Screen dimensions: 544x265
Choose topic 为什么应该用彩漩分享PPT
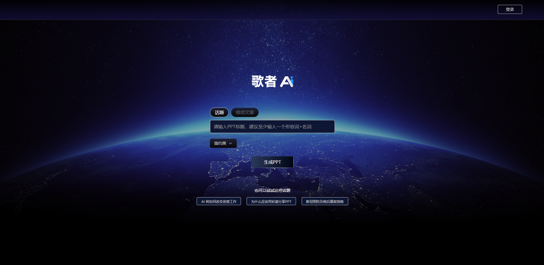point(271,201)
